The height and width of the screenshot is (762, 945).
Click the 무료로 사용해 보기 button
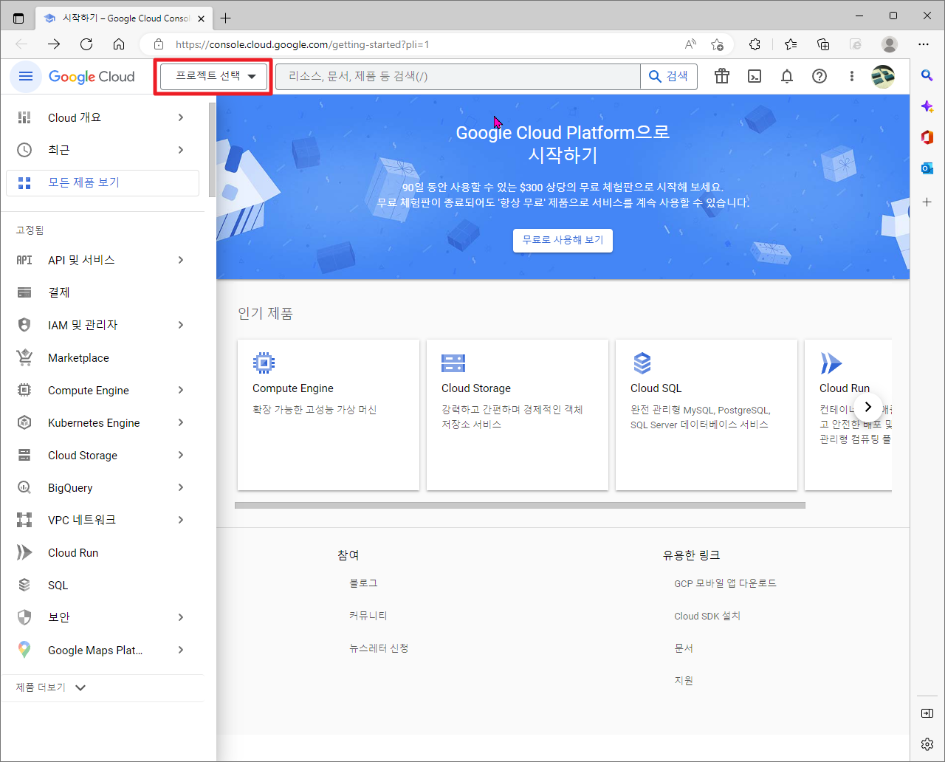tap(563, 240)
